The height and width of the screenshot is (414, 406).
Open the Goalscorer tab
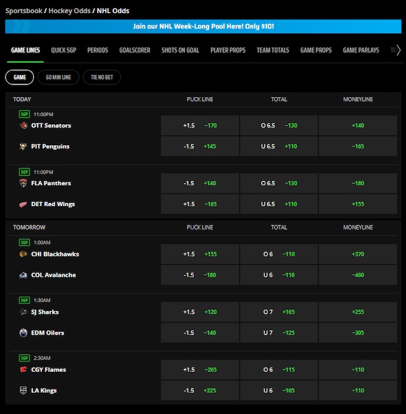(x=135, y=50)
